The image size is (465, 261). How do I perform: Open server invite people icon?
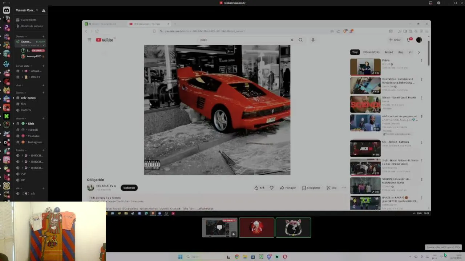pyautogui.click(x=43, y=10)
